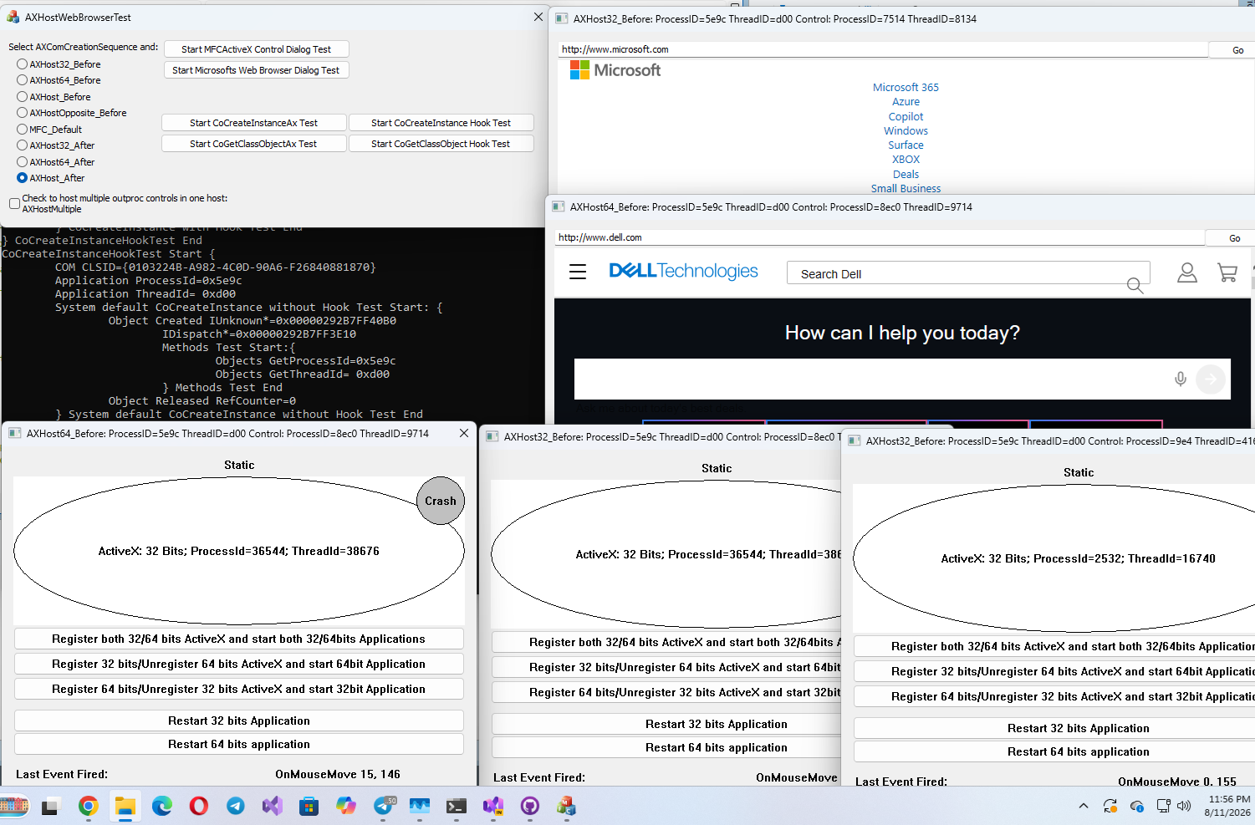This screenshot has height=825, width=1255.
Task: Click the Task View taskbar icon
Action: click(51, 806)
